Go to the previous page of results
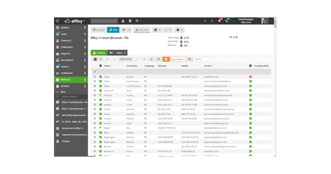Image resolution: width=331 pixels, height=174 pixels. pyautogui.click(x=114, y=59)
